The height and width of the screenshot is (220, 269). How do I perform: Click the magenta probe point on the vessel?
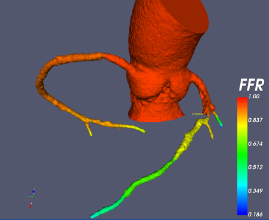pyautogui.click(x=208, y=117)
